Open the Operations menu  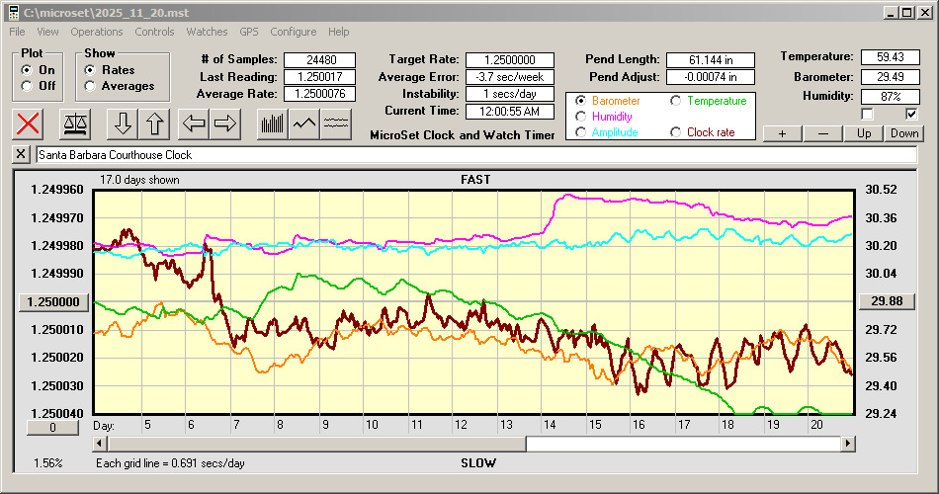click(97, 32)
